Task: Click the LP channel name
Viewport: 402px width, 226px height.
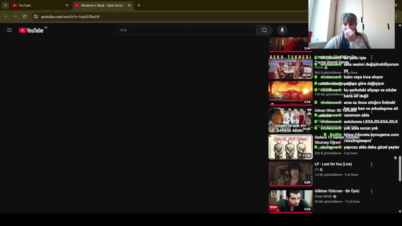Action: click(x=317, y=169)
